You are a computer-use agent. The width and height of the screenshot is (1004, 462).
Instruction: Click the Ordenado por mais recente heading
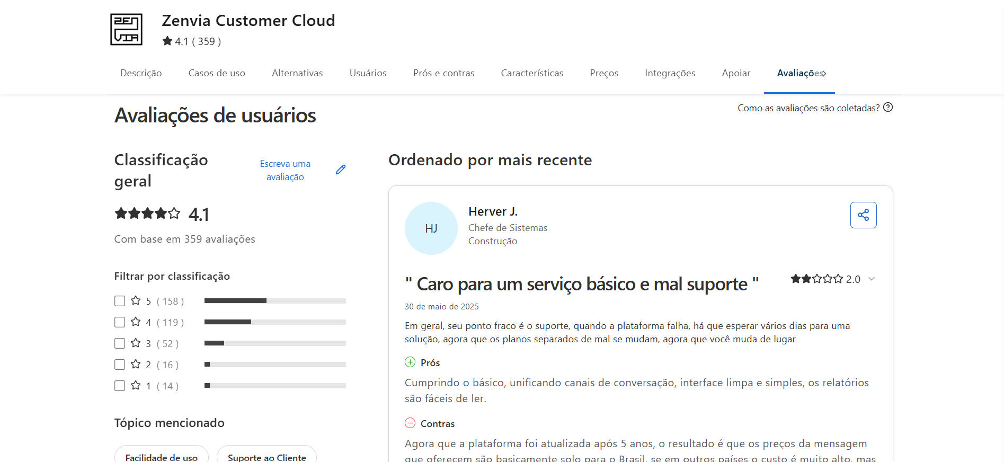pos(490,160)
